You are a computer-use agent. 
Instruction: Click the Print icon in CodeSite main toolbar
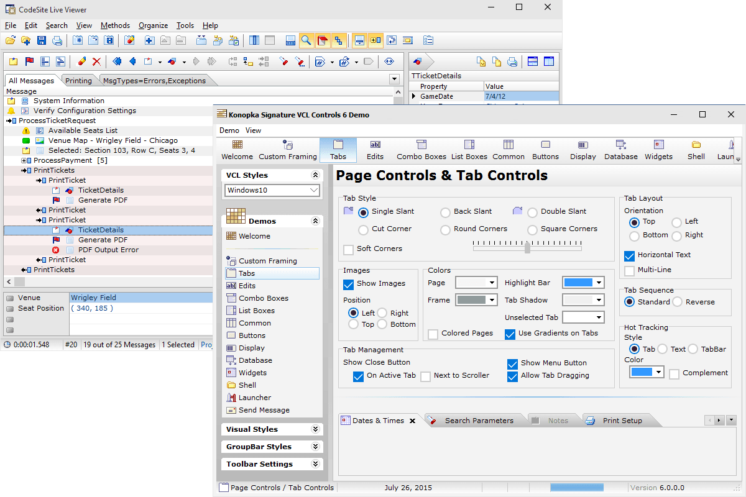(57, 40)
